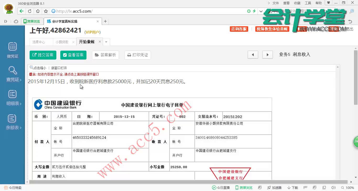358x191 pixels.
Task: Open the address bar dropdown chevron
Action: pyautogui.click(x=260, y=11)
